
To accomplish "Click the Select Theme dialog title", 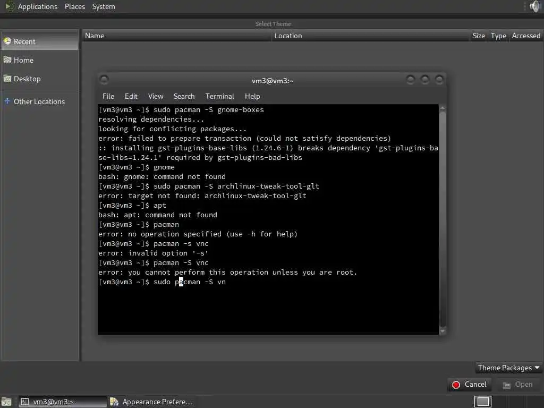I will pyautogui.click(x=273, y=24).
